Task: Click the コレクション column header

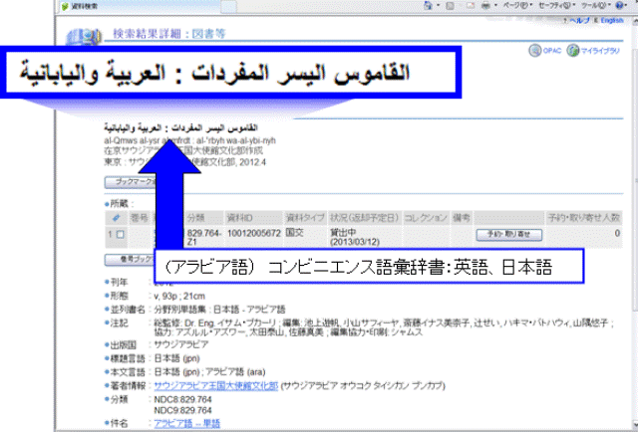Action: 426,218
